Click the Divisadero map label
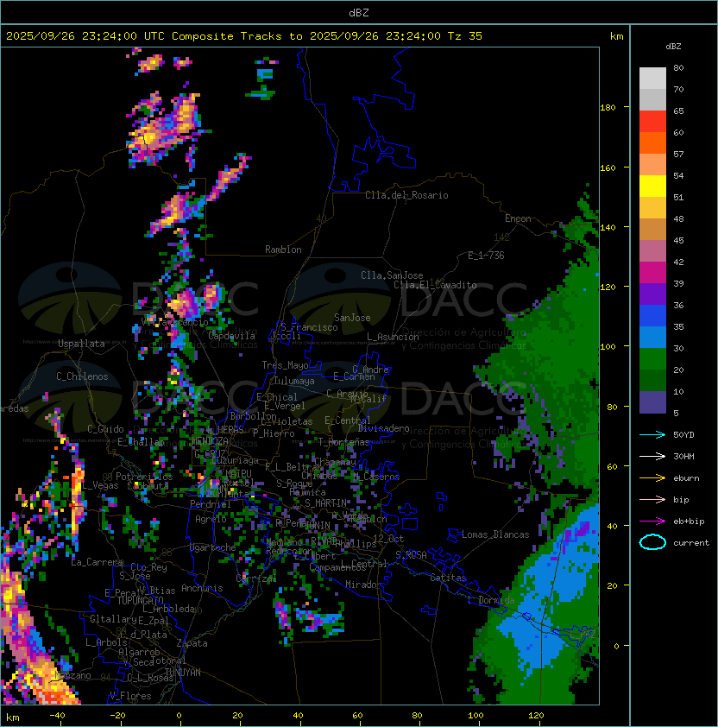718x727 pixels. point(384,428)
